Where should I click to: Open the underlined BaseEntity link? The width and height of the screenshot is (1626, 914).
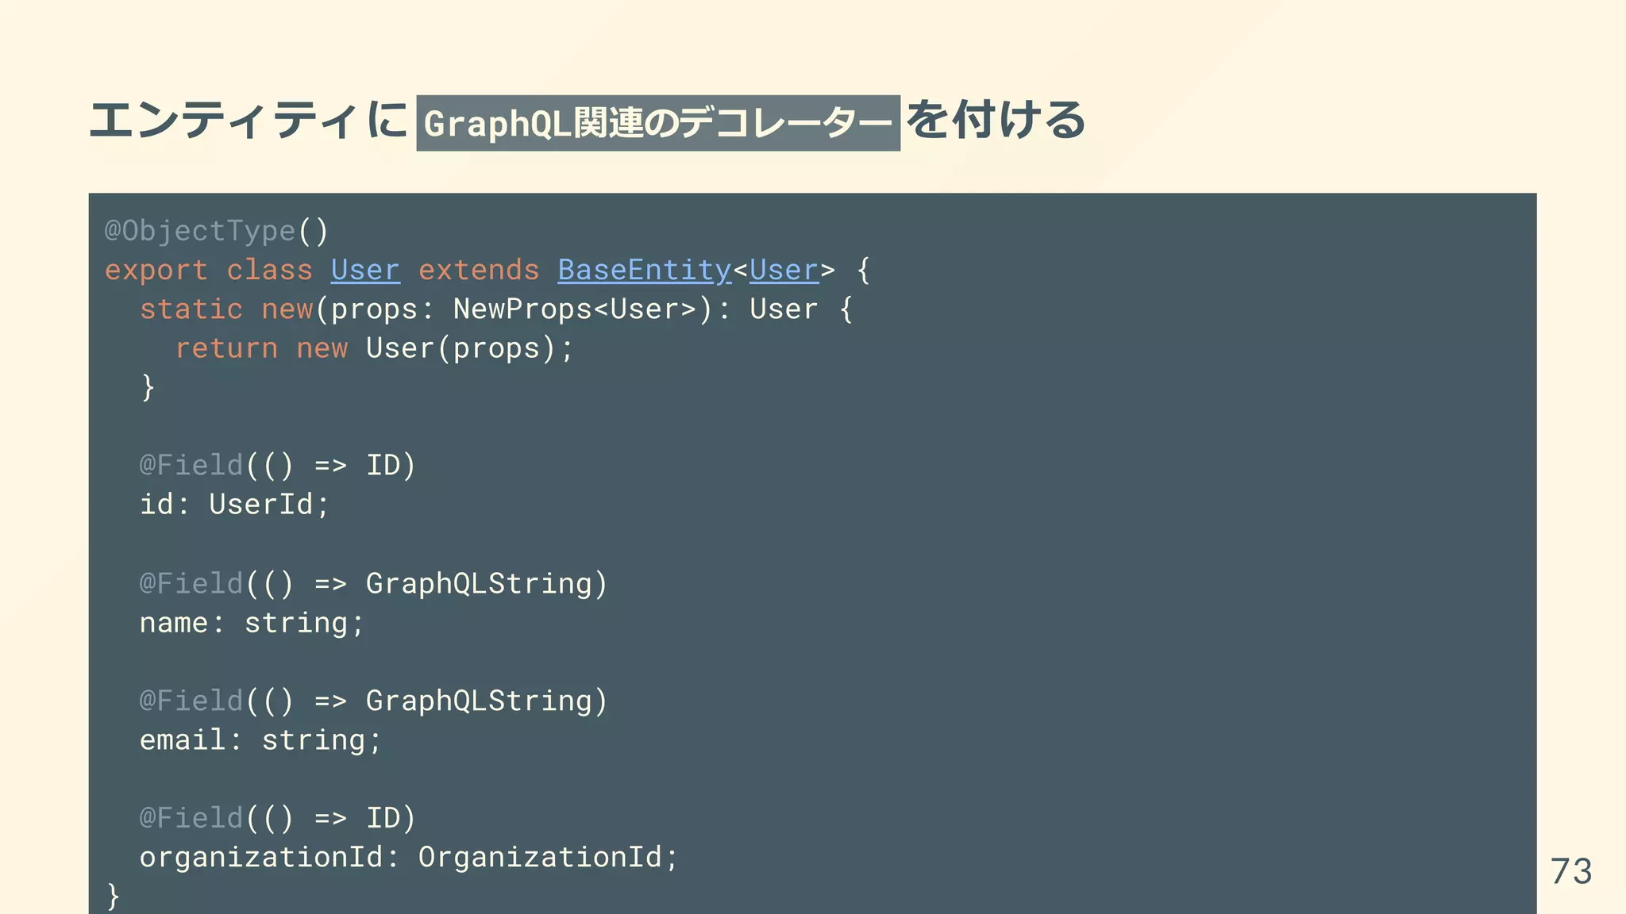coord(644,270)
